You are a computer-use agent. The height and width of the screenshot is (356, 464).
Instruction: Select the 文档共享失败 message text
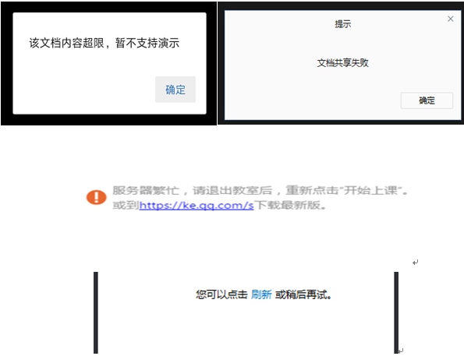[x=342, y=62]
